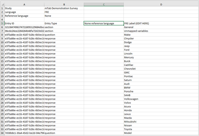
Task: Click entry ID starting '06cde24ee' in row 7
Action: 24,31
